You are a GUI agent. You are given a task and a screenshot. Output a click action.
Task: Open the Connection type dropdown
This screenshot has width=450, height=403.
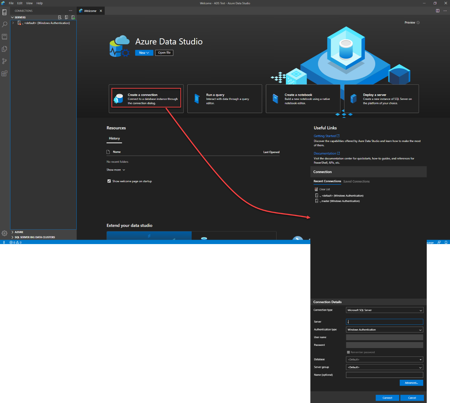point(384,310)
